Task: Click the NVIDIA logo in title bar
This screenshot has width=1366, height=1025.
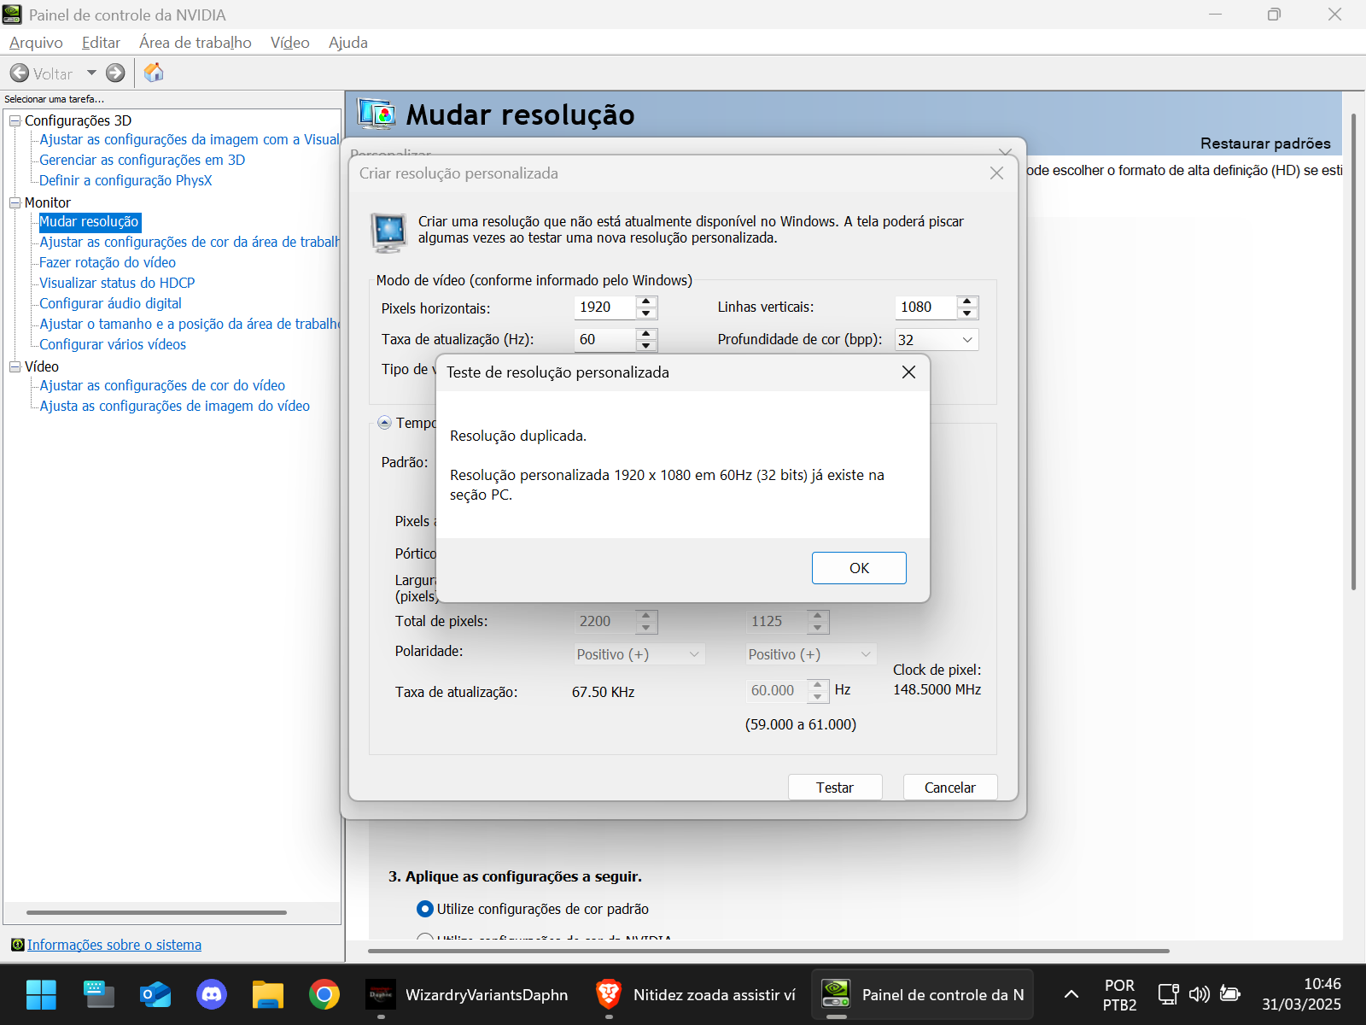Action: coord(13,15)
